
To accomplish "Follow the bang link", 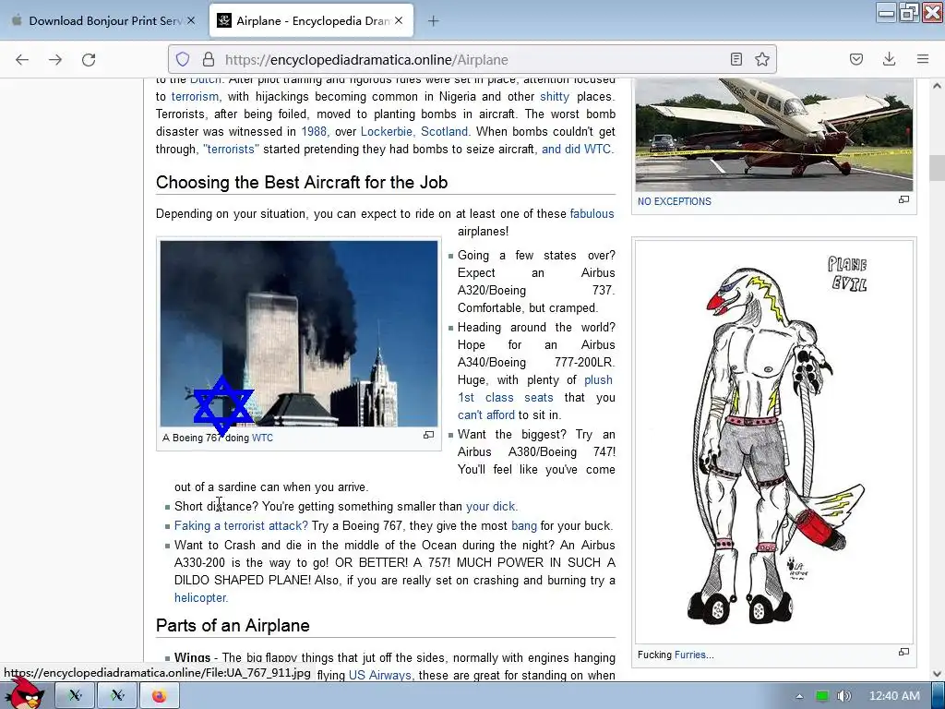I will (524, 525).
